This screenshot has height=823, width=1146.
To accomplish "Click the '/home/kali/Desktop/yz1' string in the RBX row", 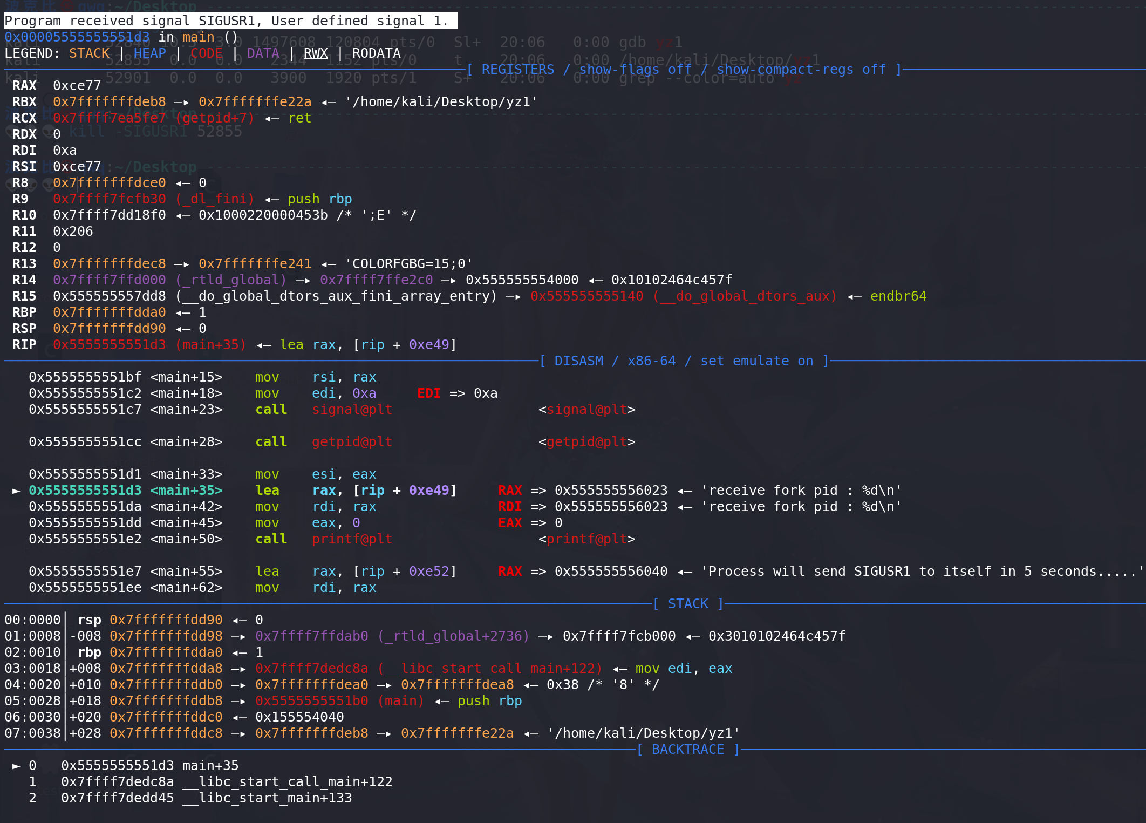I will (x=441, y=102).
